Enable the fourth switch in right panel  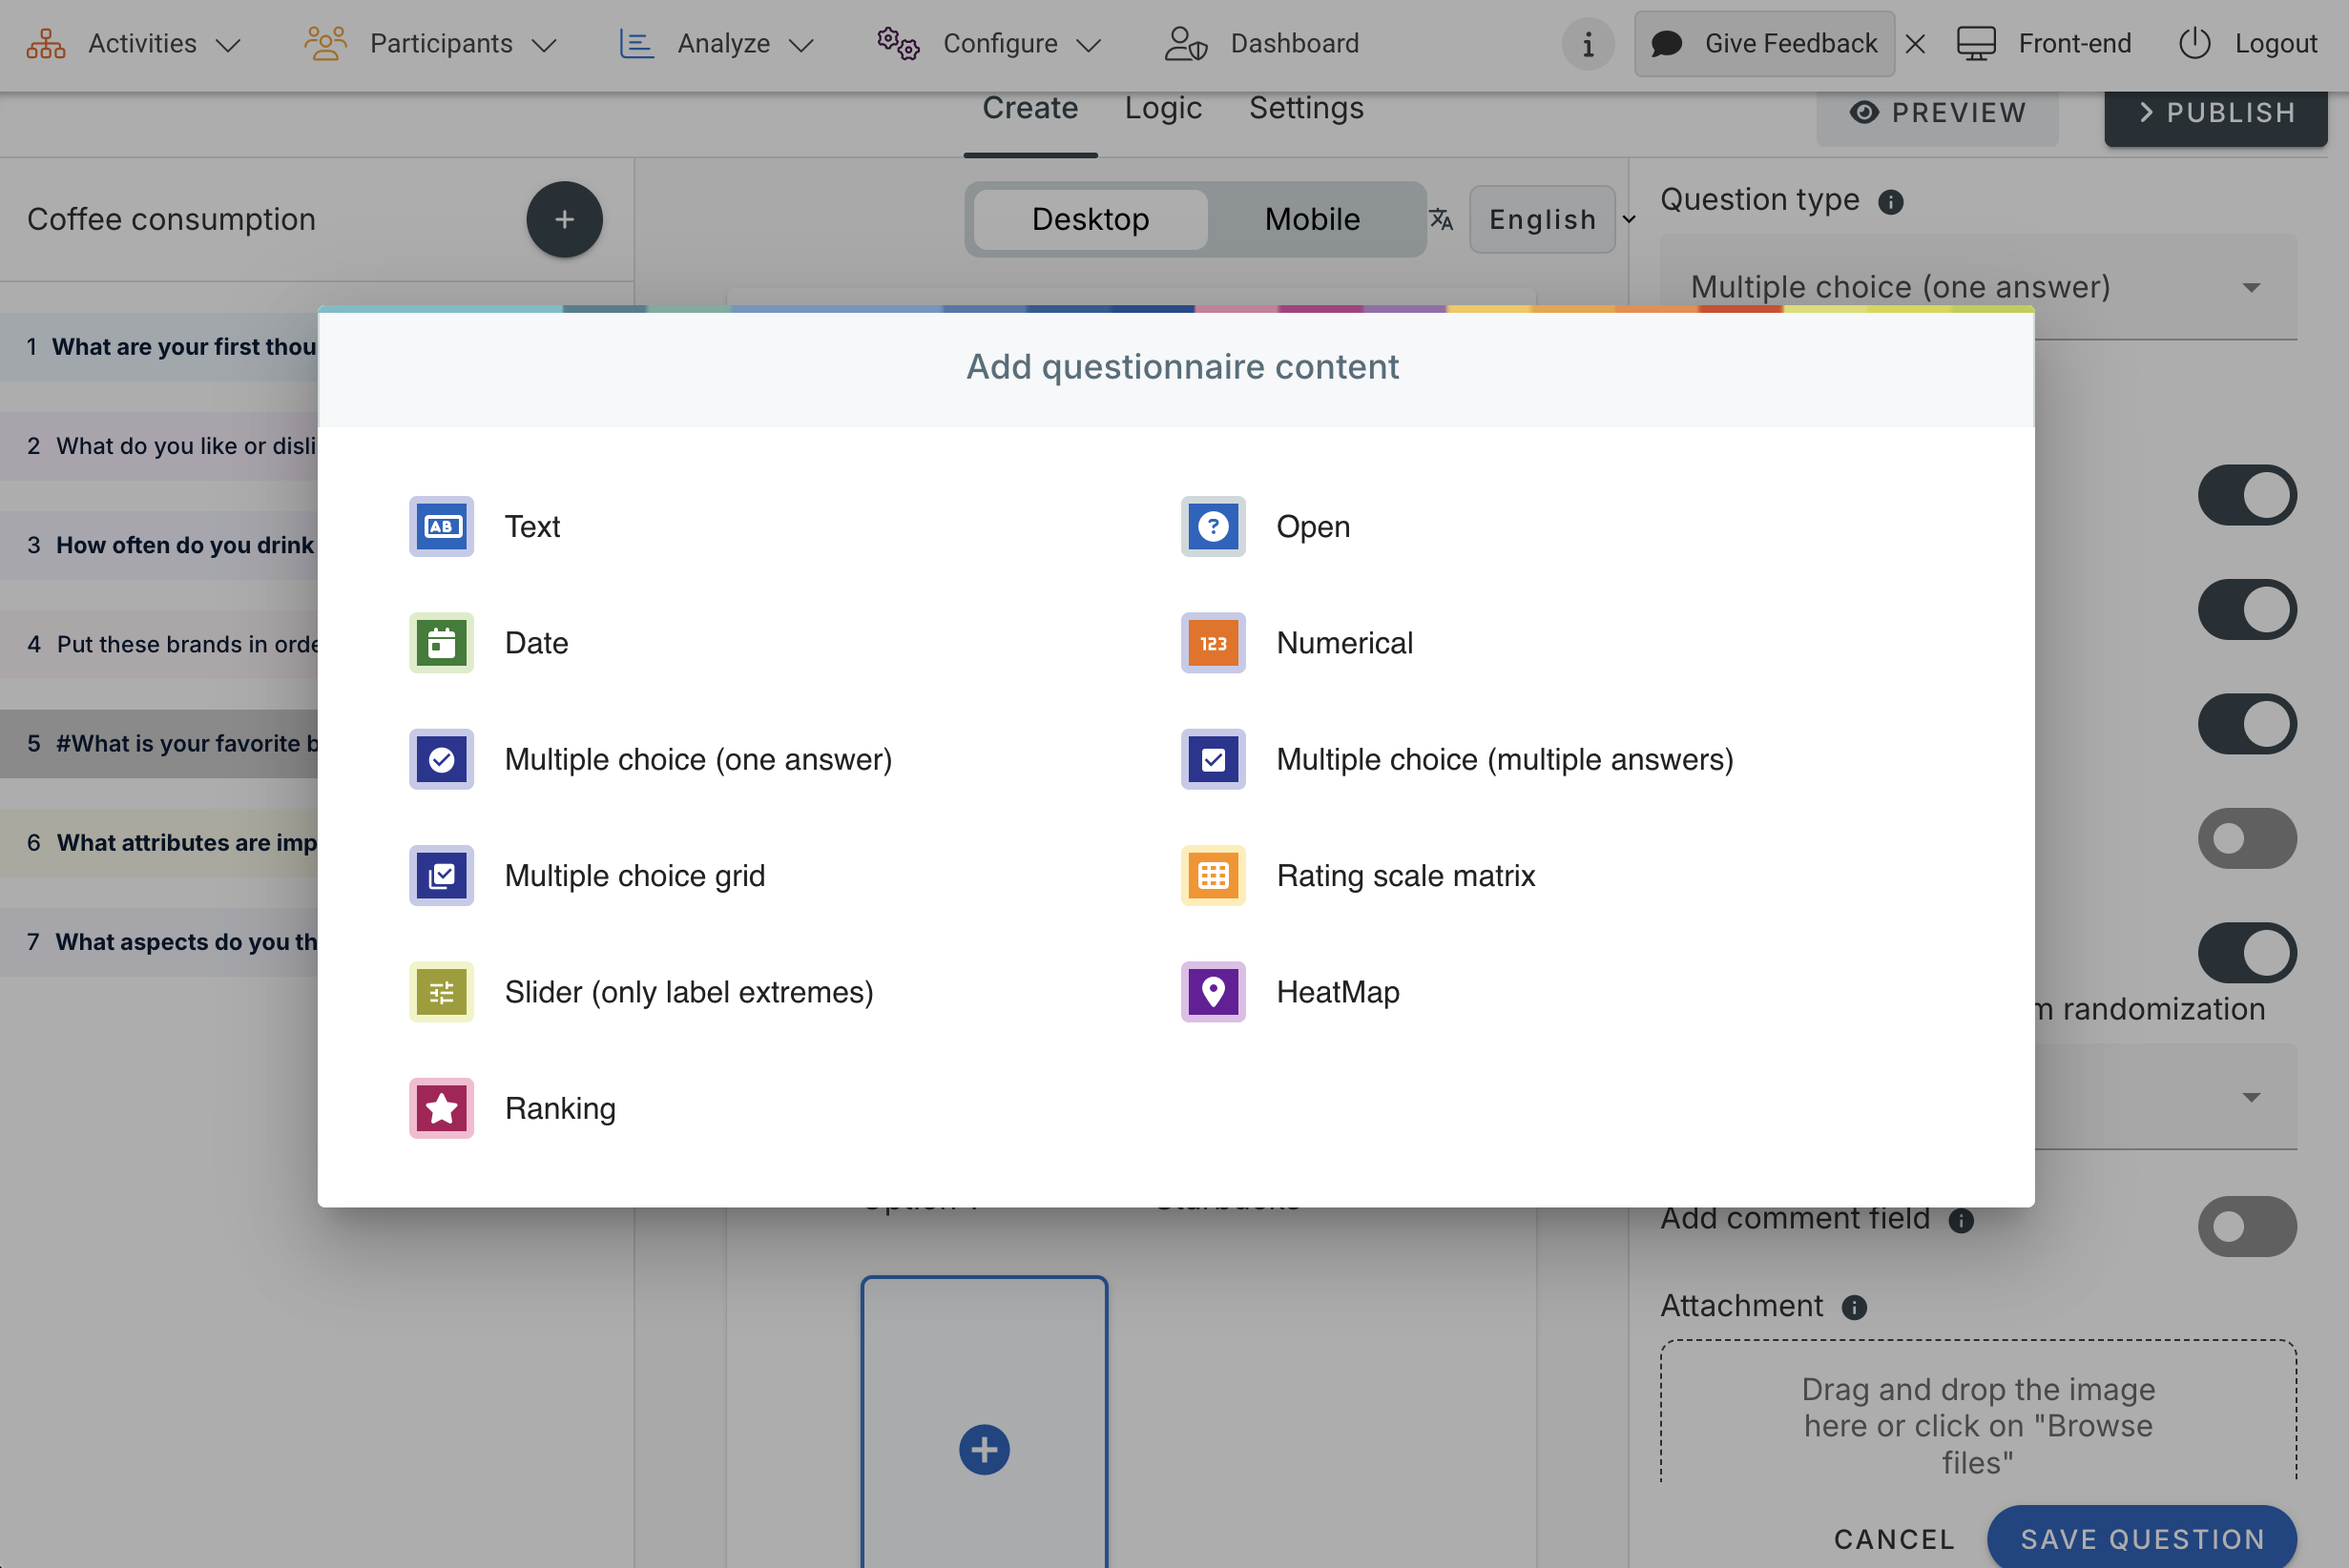pyautogui.click(x=2245, y=838)
